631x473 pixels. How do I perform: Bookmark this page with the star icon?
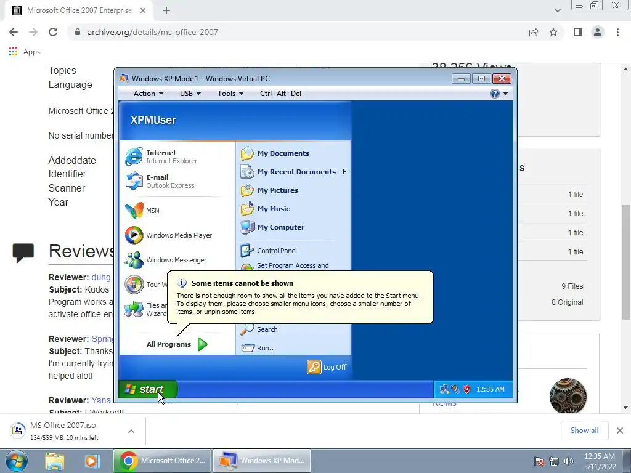click(x=553, y=32)
